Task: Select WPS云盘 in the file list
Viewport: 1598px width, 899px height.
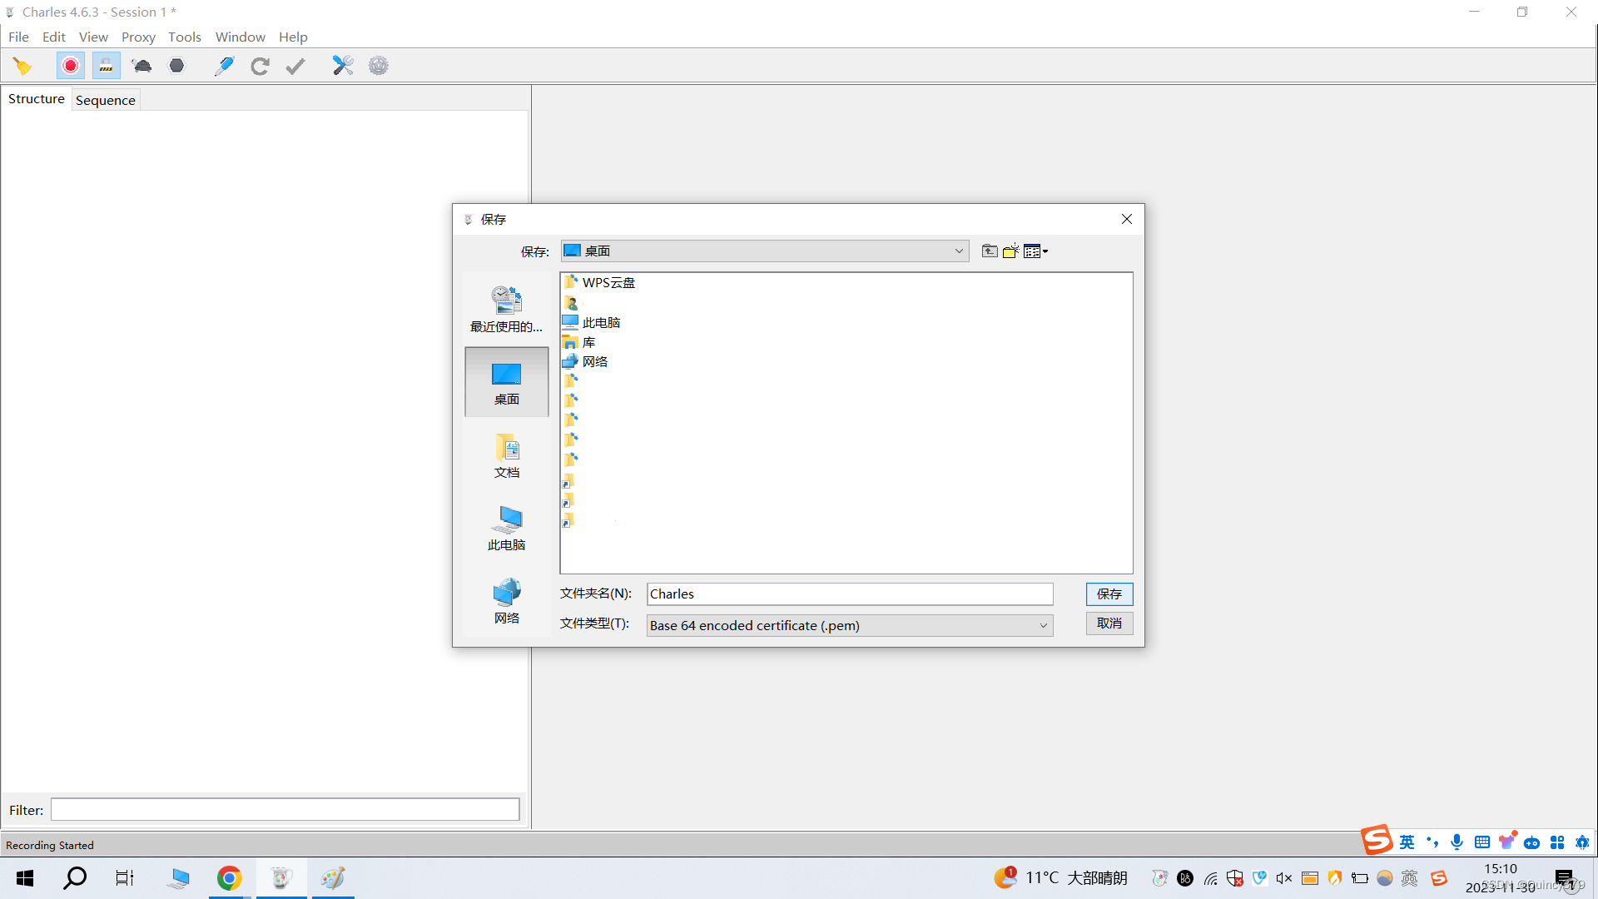Action: pos(599,282)
